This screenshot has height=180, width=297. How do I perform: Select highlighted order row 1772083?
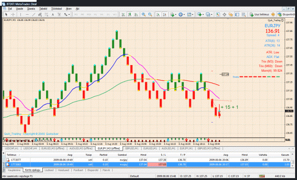pos(148,164)
